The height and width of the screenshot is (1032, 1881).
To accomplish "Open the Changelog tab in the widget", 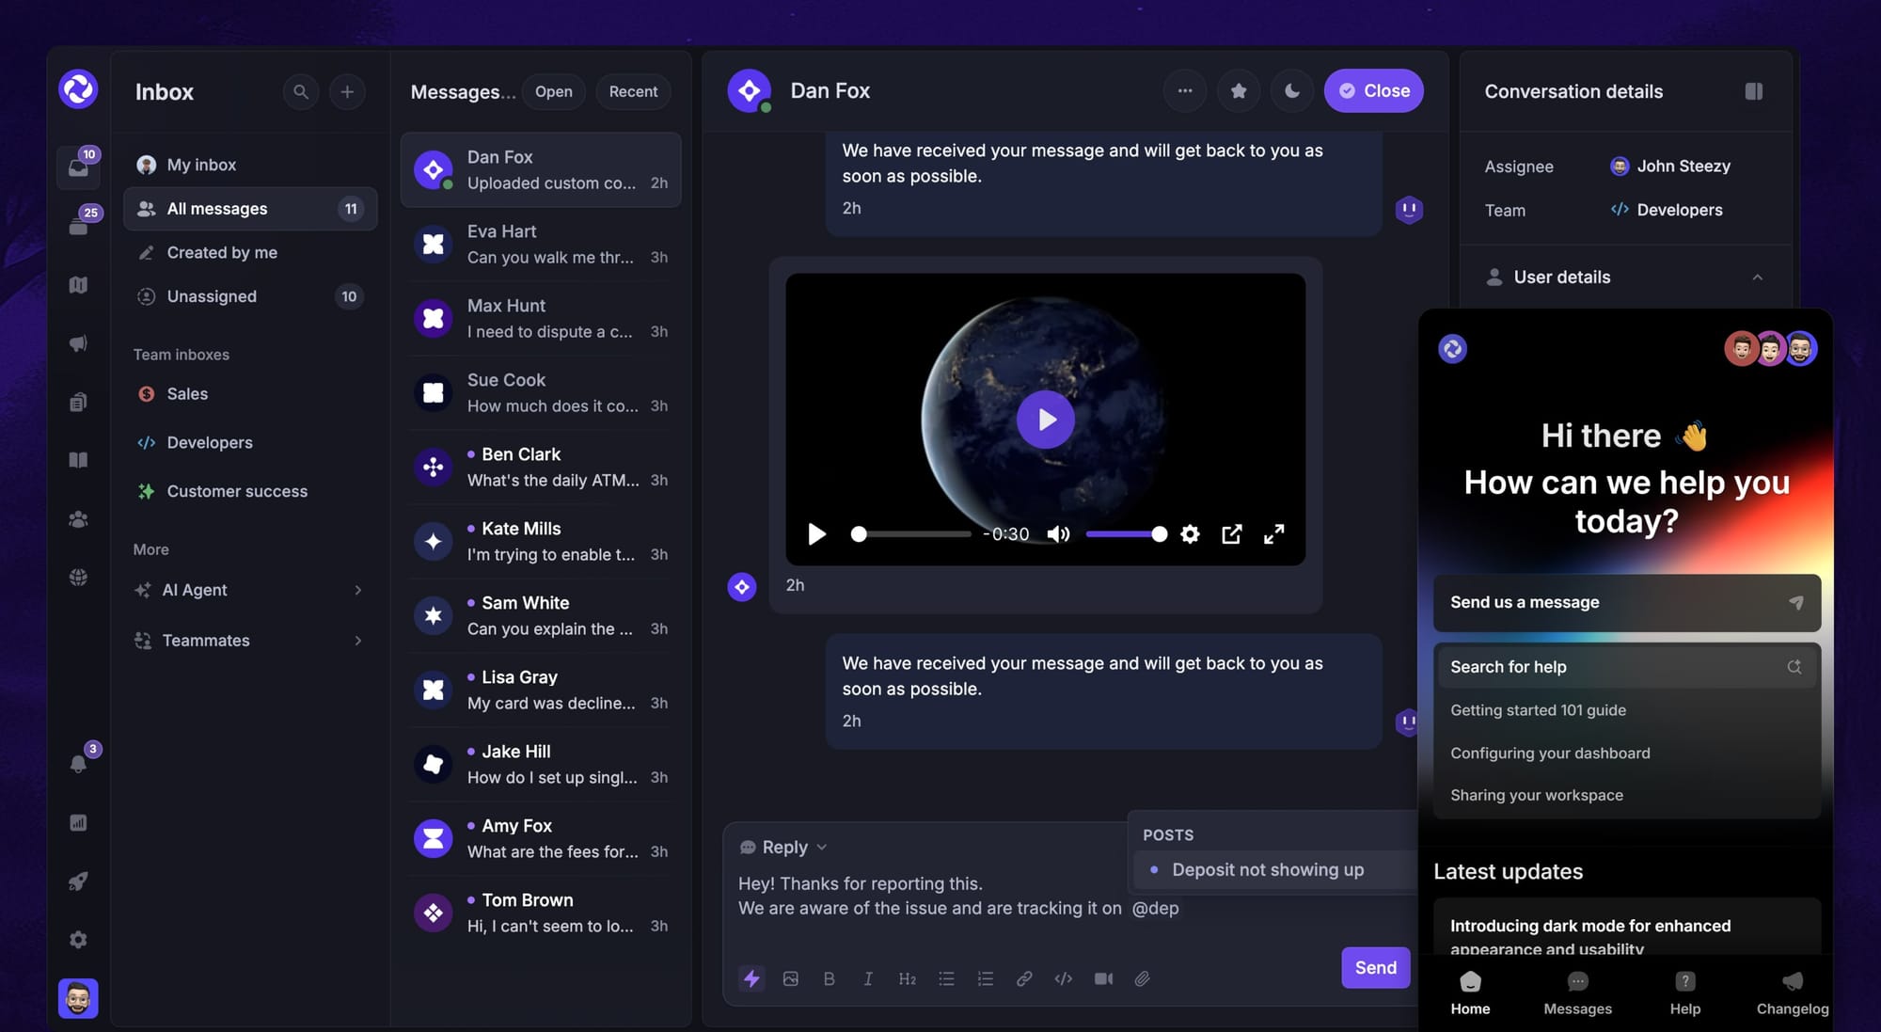I will [1792, 992].
